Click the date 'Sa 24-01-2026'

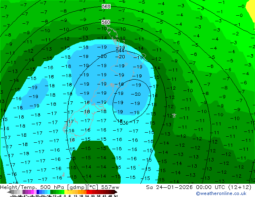pyautogui.click(x=169, y=187)
